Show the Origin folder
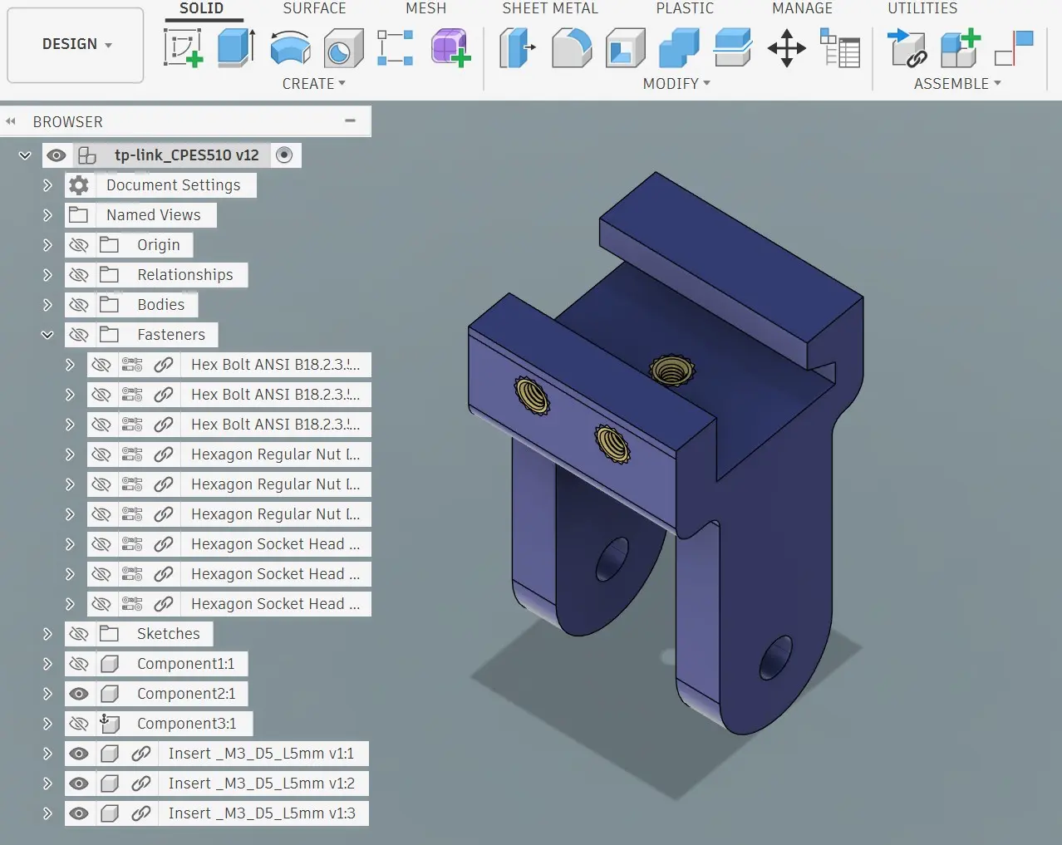The image size is (1062, 845). pyautogui.click(x=79, y=245)
